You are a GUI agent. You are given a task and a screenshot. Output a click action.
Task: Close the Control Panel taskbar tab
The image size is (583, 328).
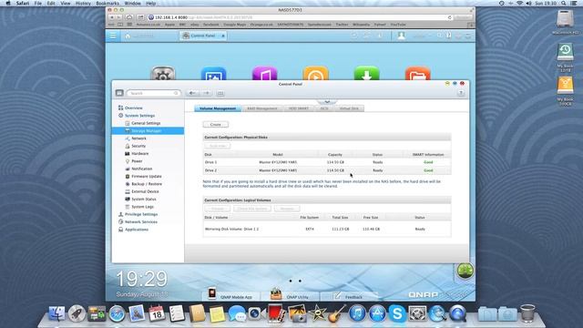click(x=223, y=36)
